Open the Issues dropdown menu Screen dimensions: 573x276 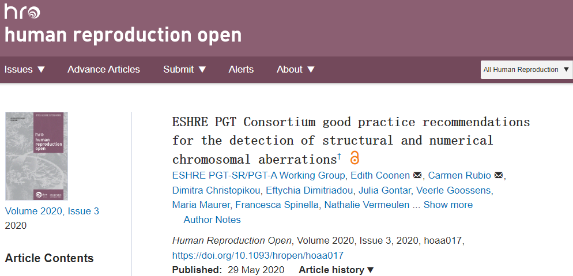click(x=25, y=69)
